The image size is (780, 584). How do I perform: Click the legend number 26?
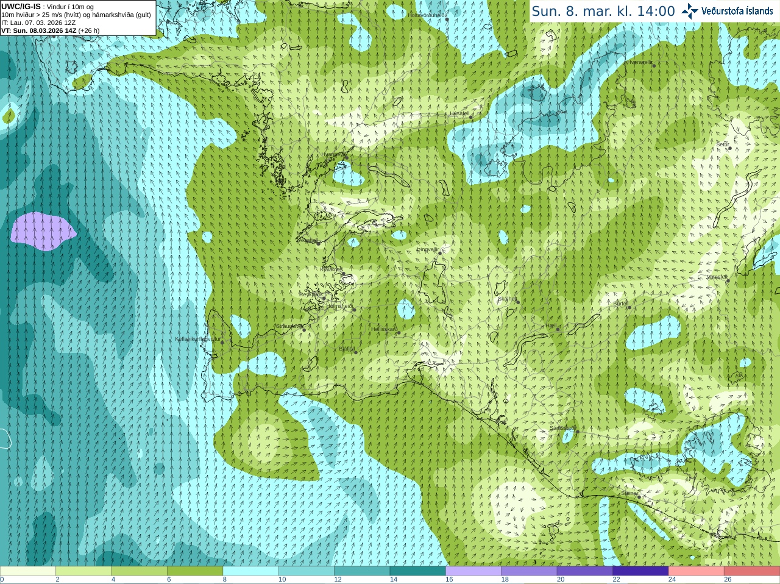728,580
